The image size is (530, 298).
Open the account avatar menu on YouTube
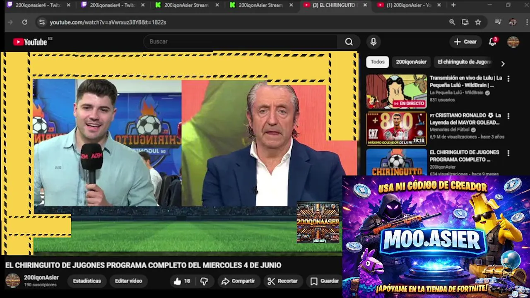513,42
